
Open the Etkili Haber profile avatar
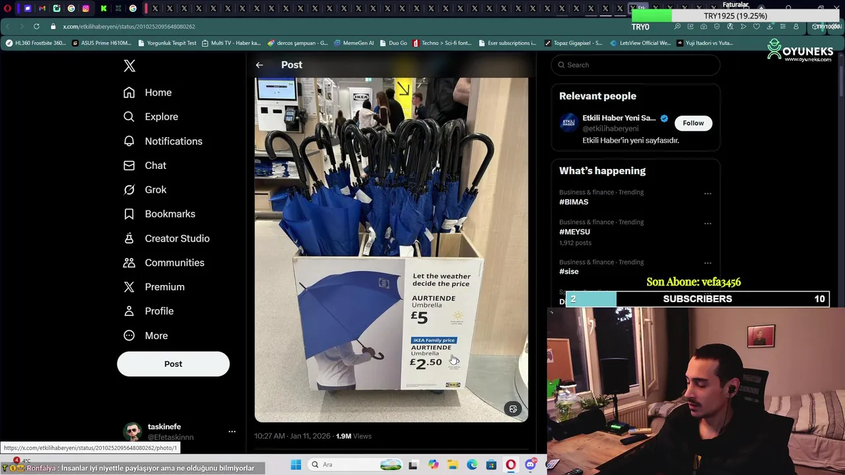coord(568,123)
